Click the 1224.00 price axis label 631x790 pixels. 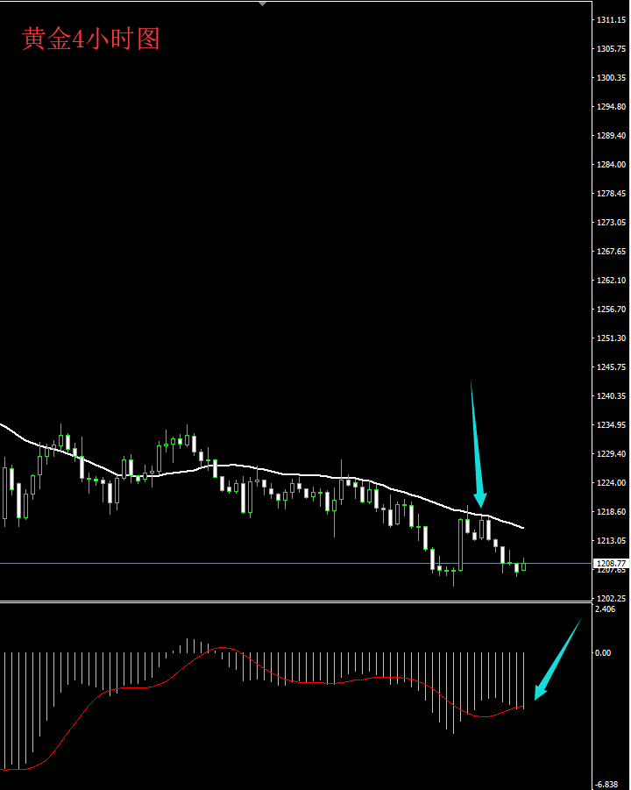(611, 482)
